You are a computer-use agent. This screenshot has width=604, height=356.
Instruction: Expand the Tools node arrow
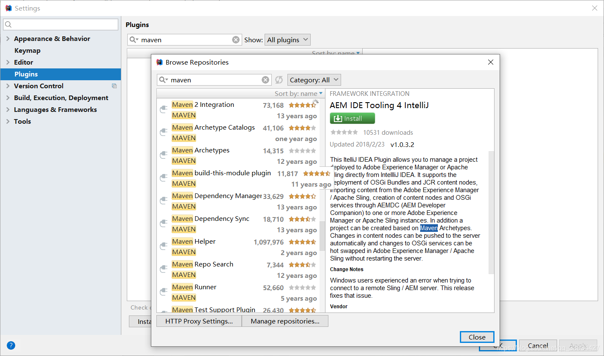(8, 121)
